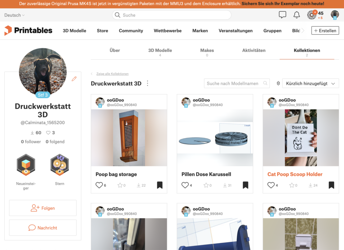Click the Zeige alle Kollektionen link
Screen dimensions: 344x250
click(x=112, y=74)
